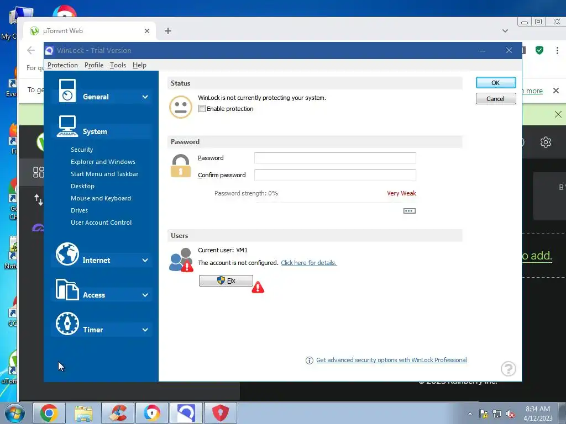Expand the General section chevron

(x=145, y=97)
